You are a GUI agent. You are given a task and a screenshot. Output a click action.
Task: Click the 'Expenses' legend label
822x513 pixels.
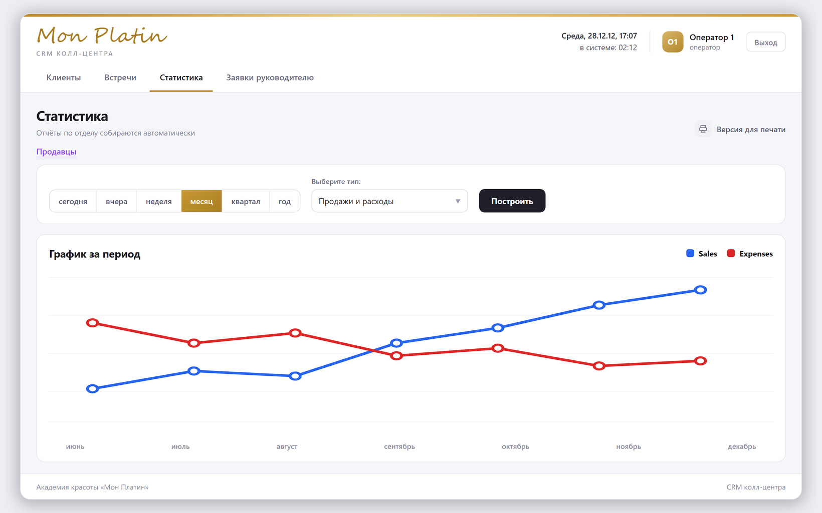point(756,254)
